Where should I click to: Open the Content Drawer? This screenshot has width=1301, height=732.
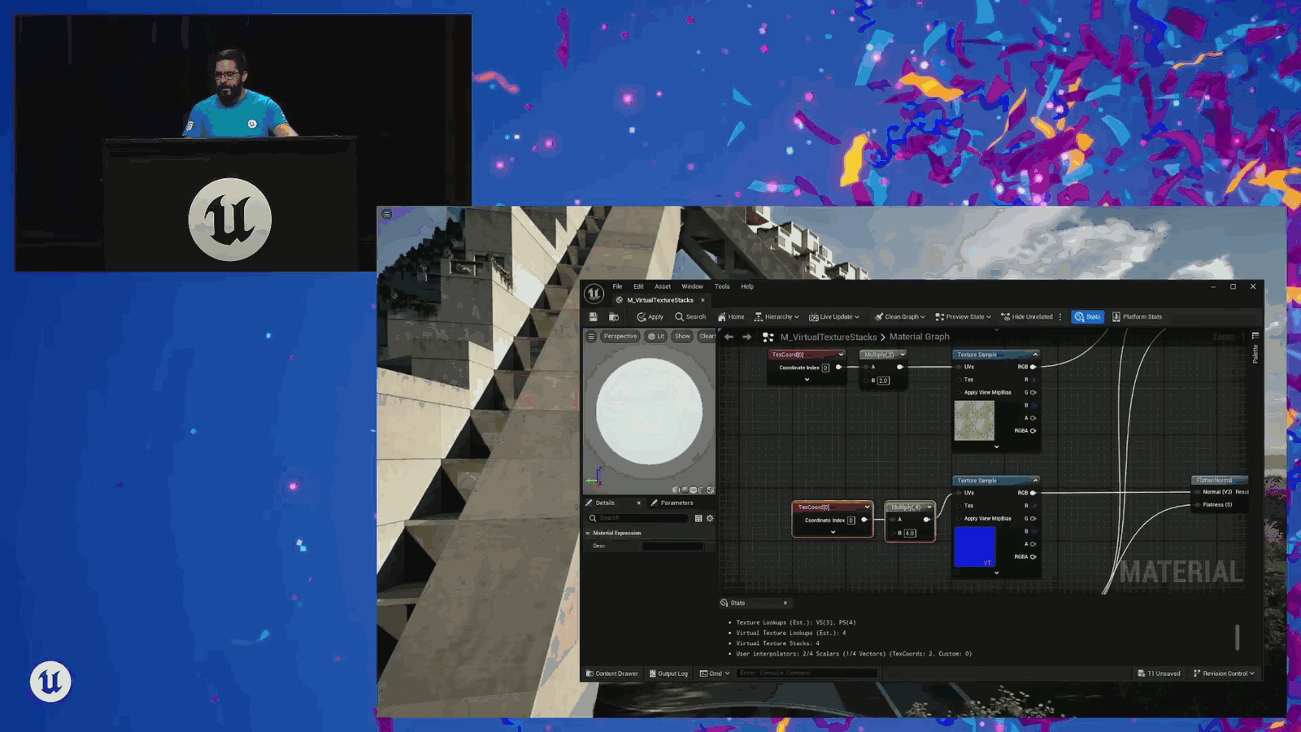612,673
